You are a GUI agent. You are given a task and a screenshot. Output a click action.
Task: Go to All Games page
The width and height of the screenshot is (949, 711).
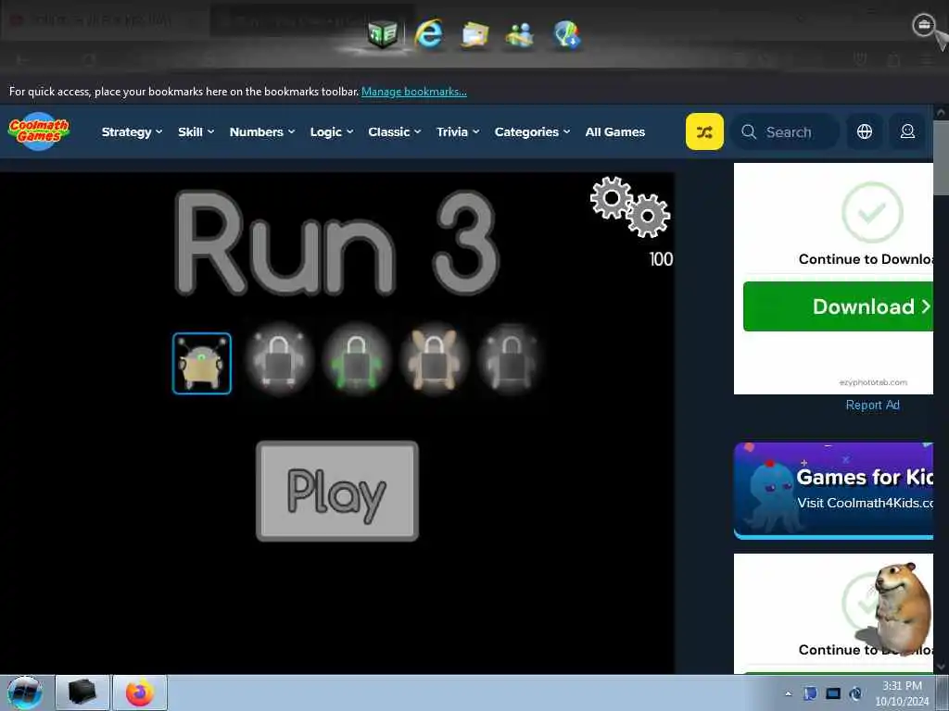click(615, 131)
